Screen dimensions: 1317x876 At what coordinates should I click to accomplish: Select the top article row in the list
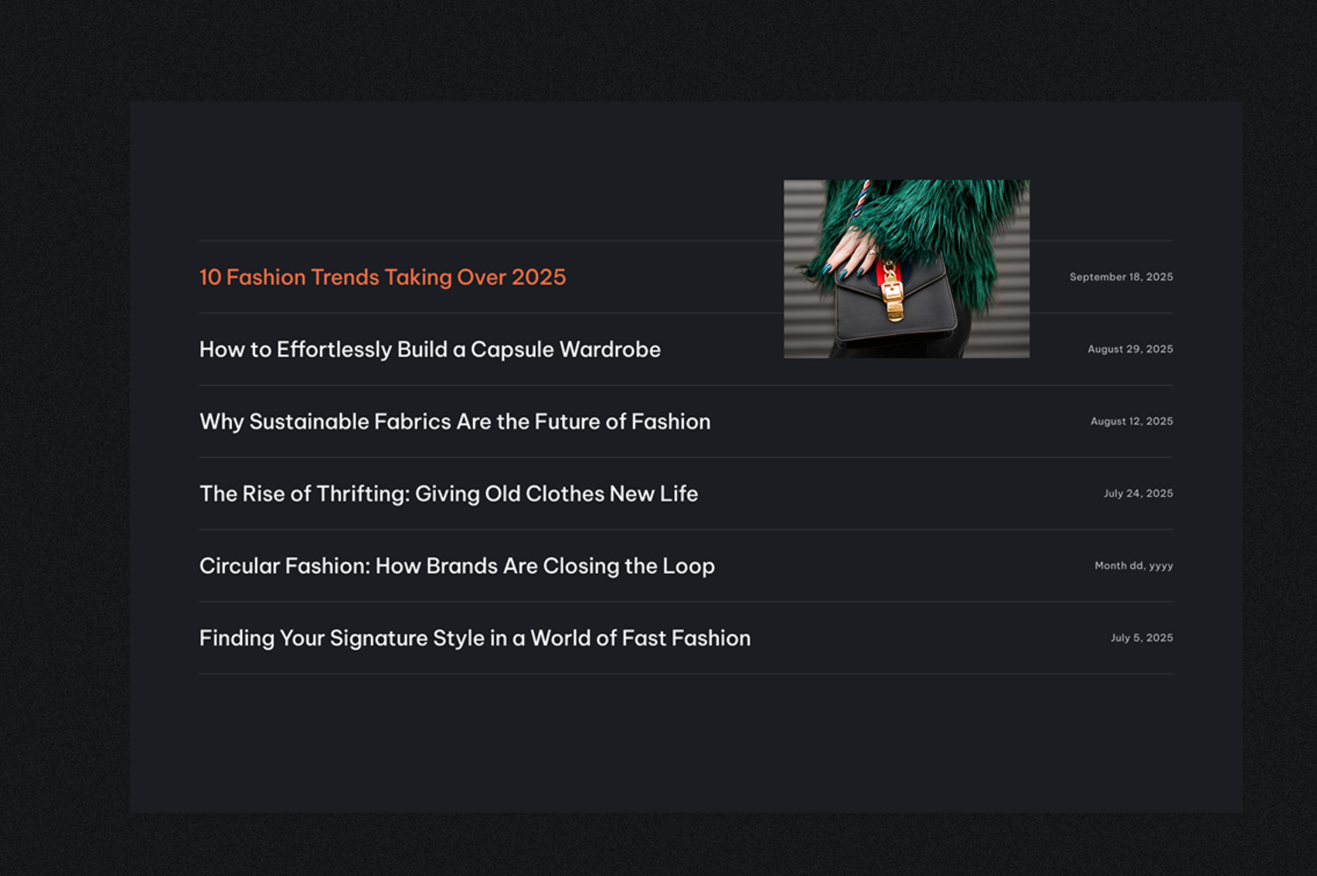click(x=541, y=277)
